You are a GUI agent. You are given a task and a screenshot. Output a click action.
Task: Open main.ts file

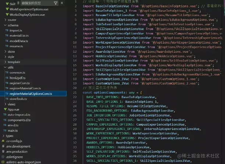(13, 131)
